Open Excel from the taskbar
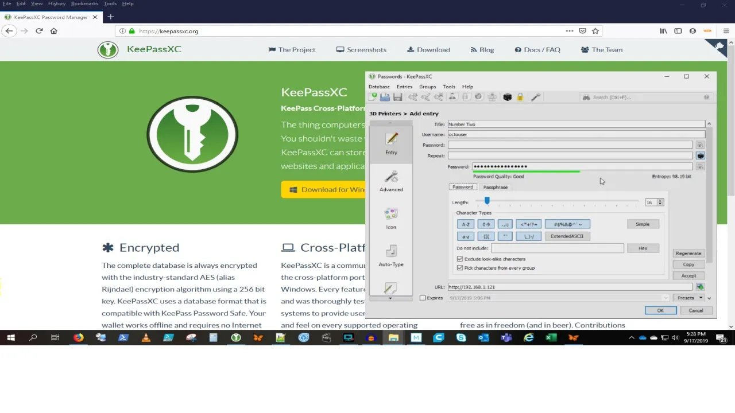Screen dimensions: 735x413 click(551, 338)
